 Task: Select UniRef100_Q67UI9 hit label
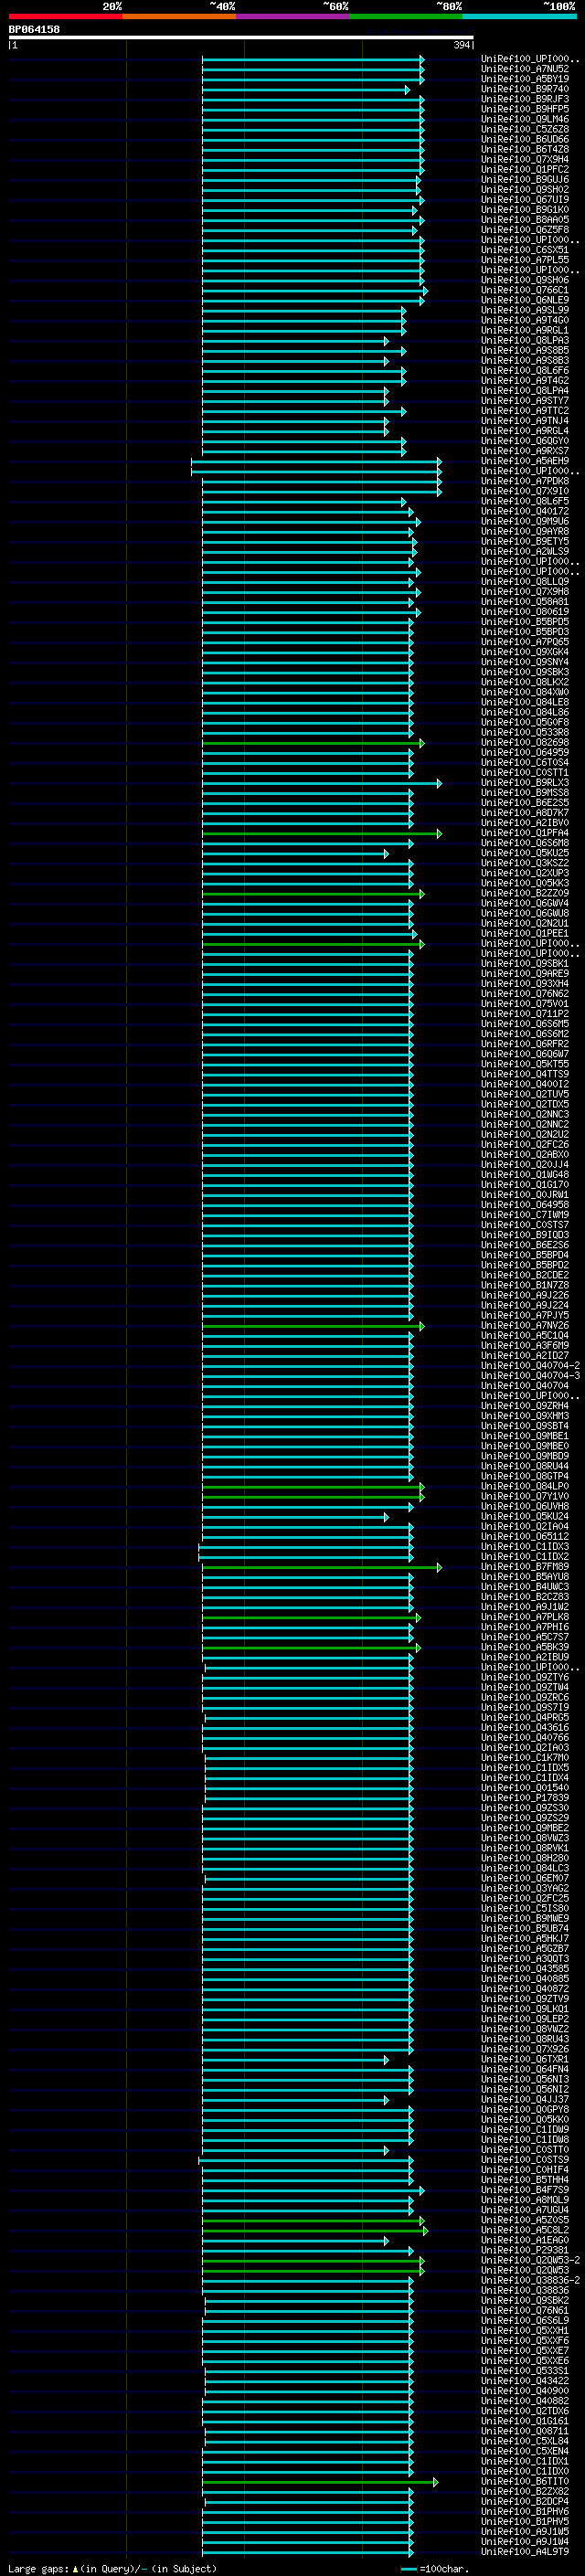524,200
